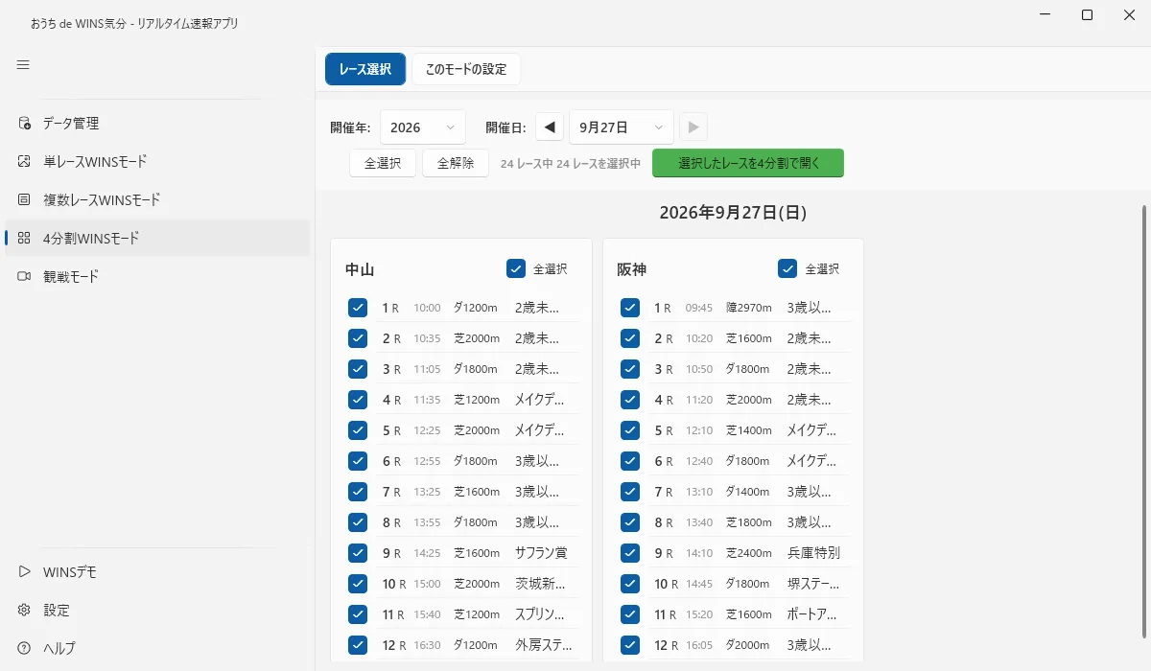Uncheck 阪神 8R 13:40 race
This screenshot has width=1151, height=671.
(630, 522)
